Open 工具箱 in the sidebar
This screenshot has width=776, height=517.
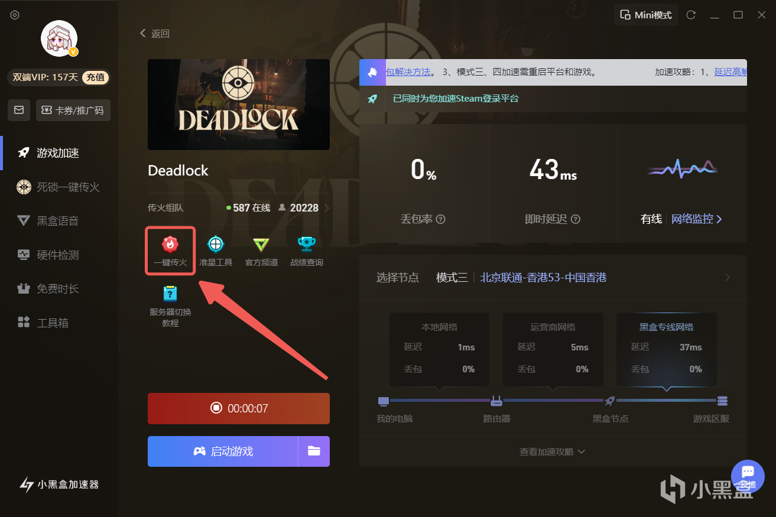pos(59,323)
